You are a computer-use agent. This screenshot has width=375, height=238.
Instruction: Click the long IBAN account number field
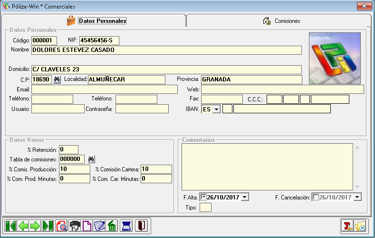click(282, 109)
